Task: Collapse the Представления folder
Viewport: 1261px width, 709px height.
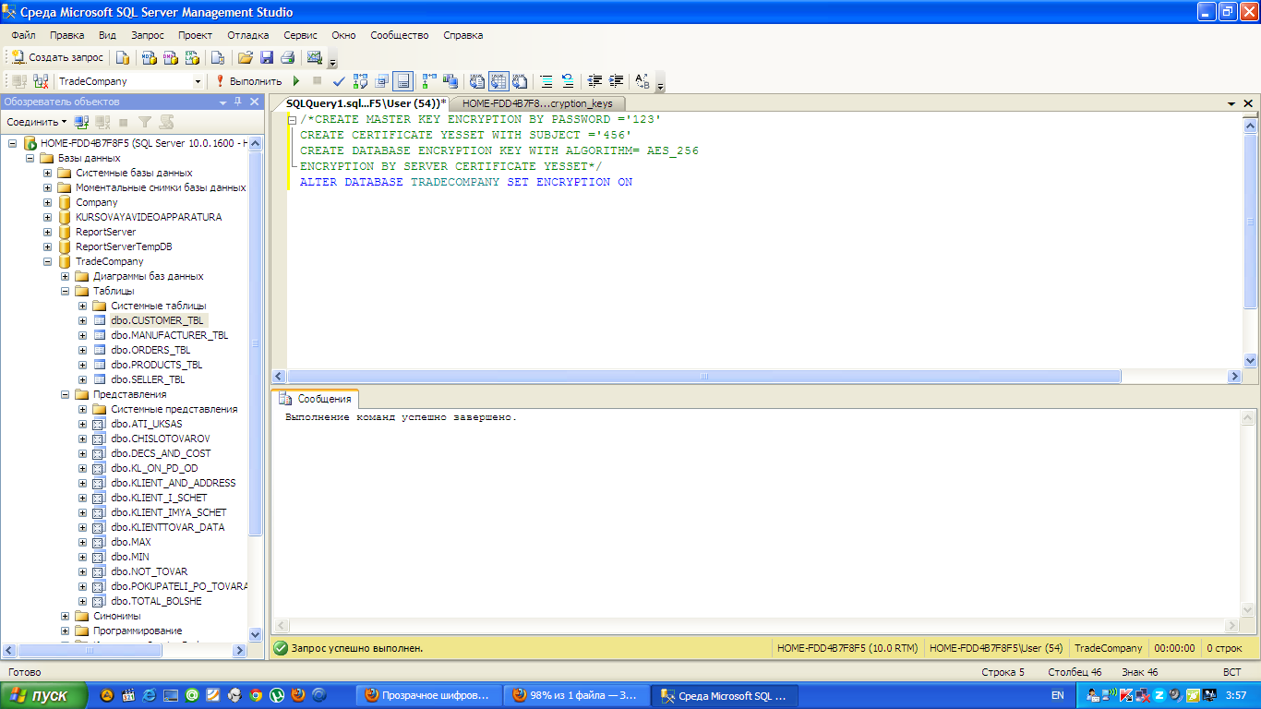Action: pos(65,394)
